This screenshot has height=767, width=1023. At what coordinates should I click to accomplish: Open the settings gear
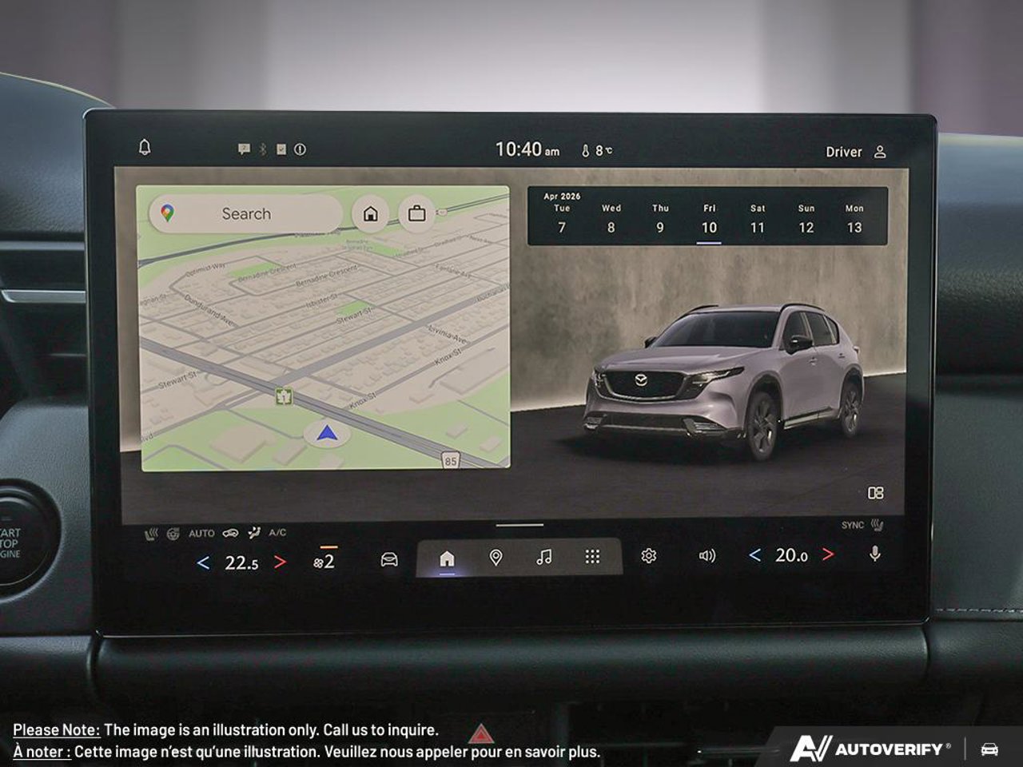(648, 556)
